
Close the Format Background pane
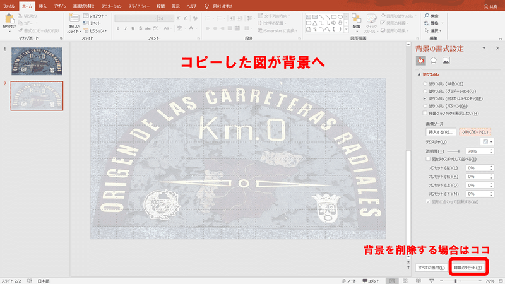pyautogui.click(x=497, y=49)
